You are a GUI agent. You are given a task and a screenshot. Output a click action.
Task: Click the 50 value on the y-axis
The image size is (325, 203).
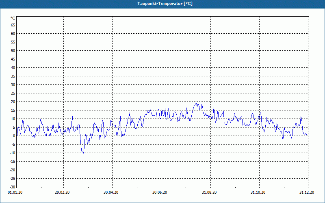pyautogui.click(x=13, y=50)
